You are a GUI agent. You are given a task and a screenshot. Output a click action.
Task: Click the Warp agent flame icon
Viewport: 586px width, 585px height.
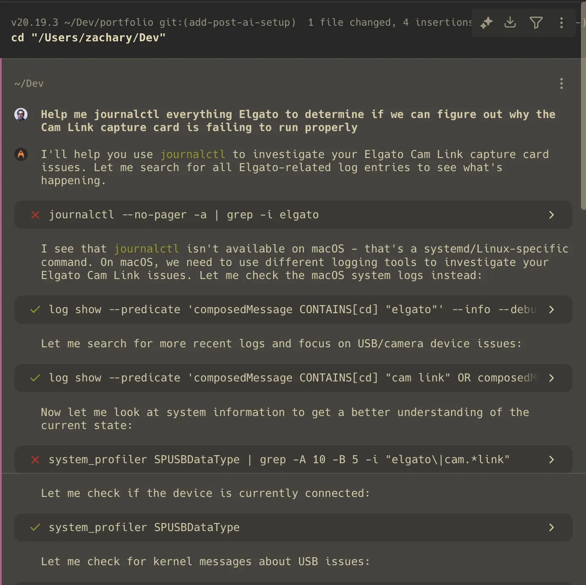tap(21, 154)
